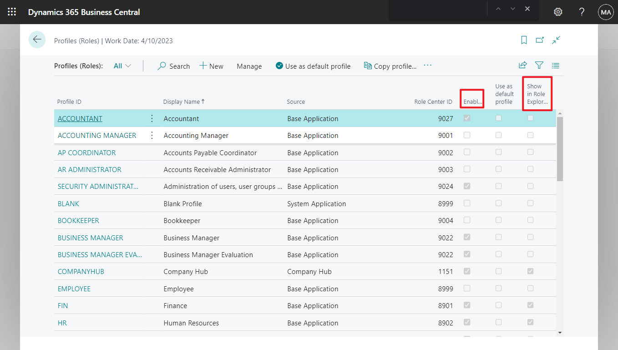Open Business Central help
Image resolution: width=618 pixels, height=350 pixels.
(x=582, y=12)
